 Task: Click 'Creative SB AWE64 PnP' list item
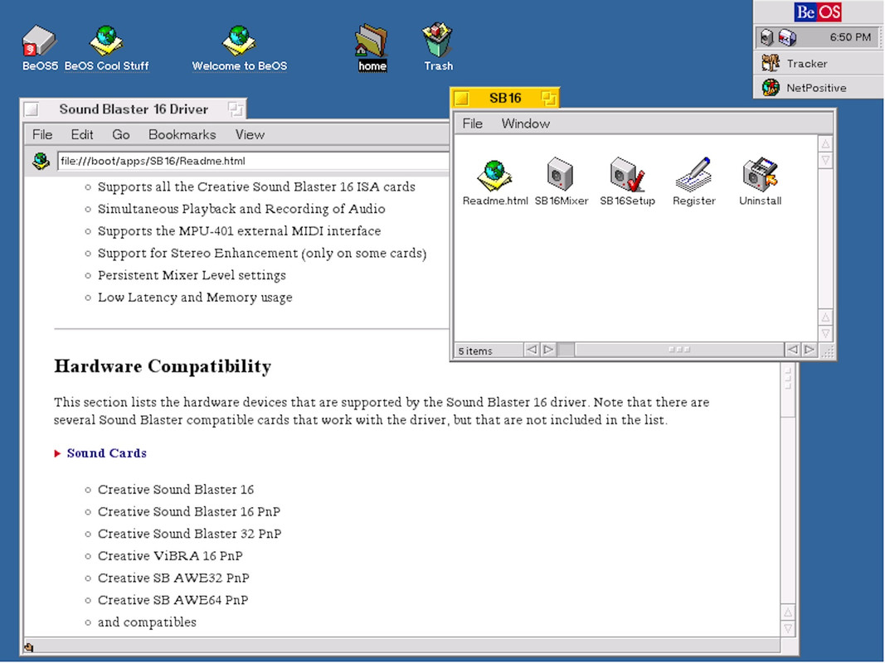[x=173, y=600]
